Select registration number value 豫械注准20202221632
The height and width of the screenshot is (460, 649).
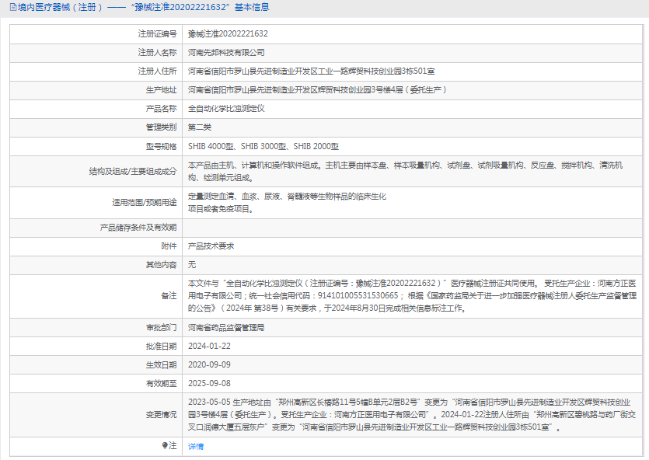[228, 34]
